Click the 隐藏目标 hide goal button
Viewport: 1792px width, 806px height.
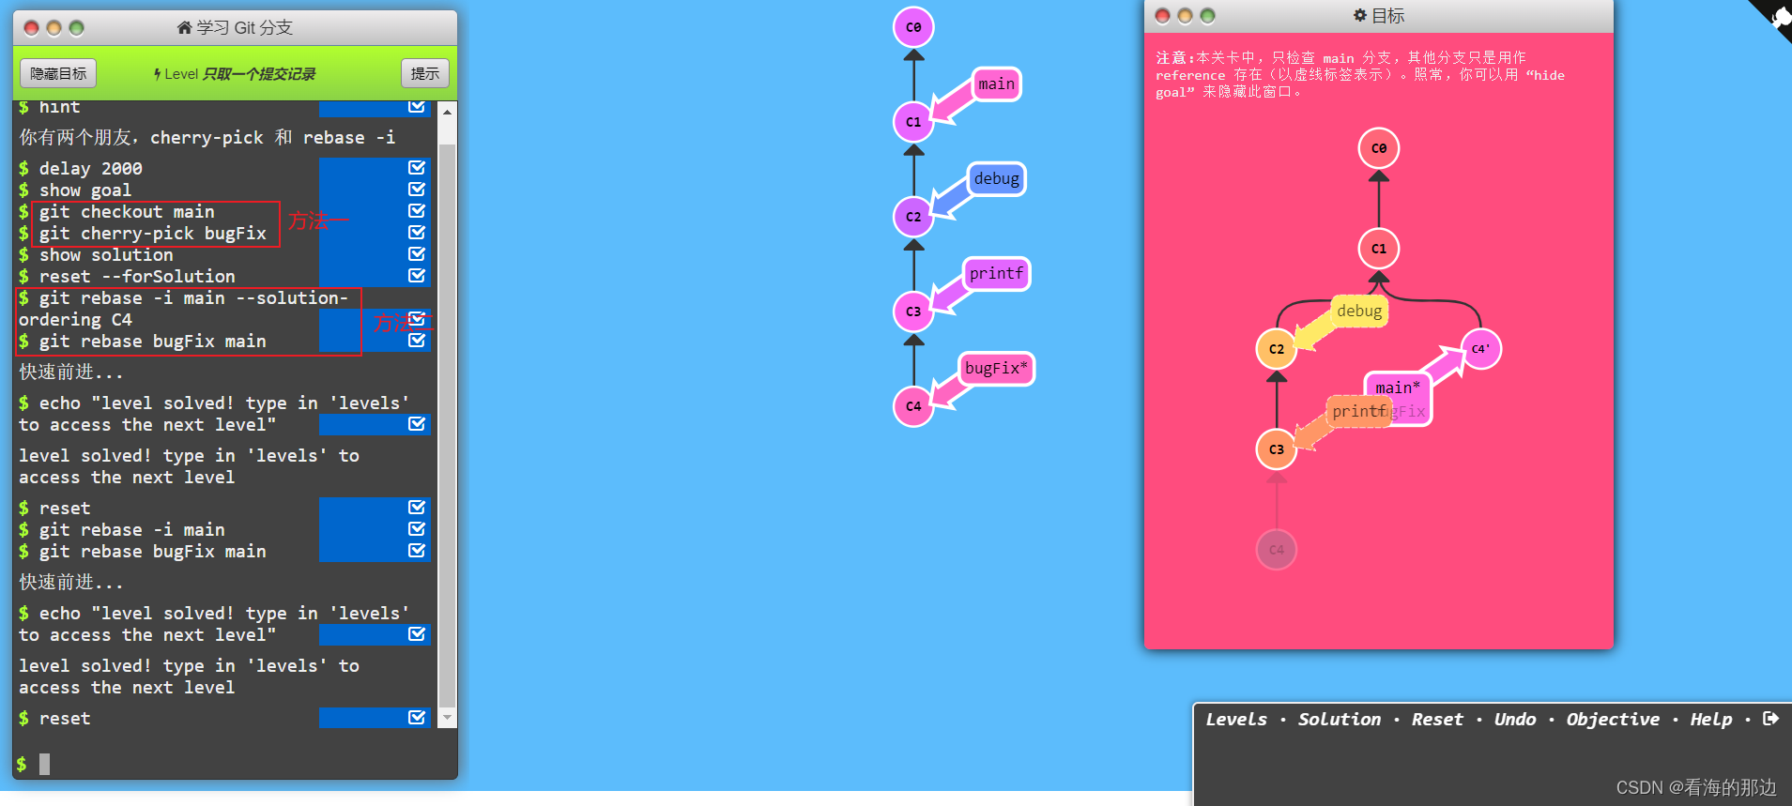click(x=58, y=73)
